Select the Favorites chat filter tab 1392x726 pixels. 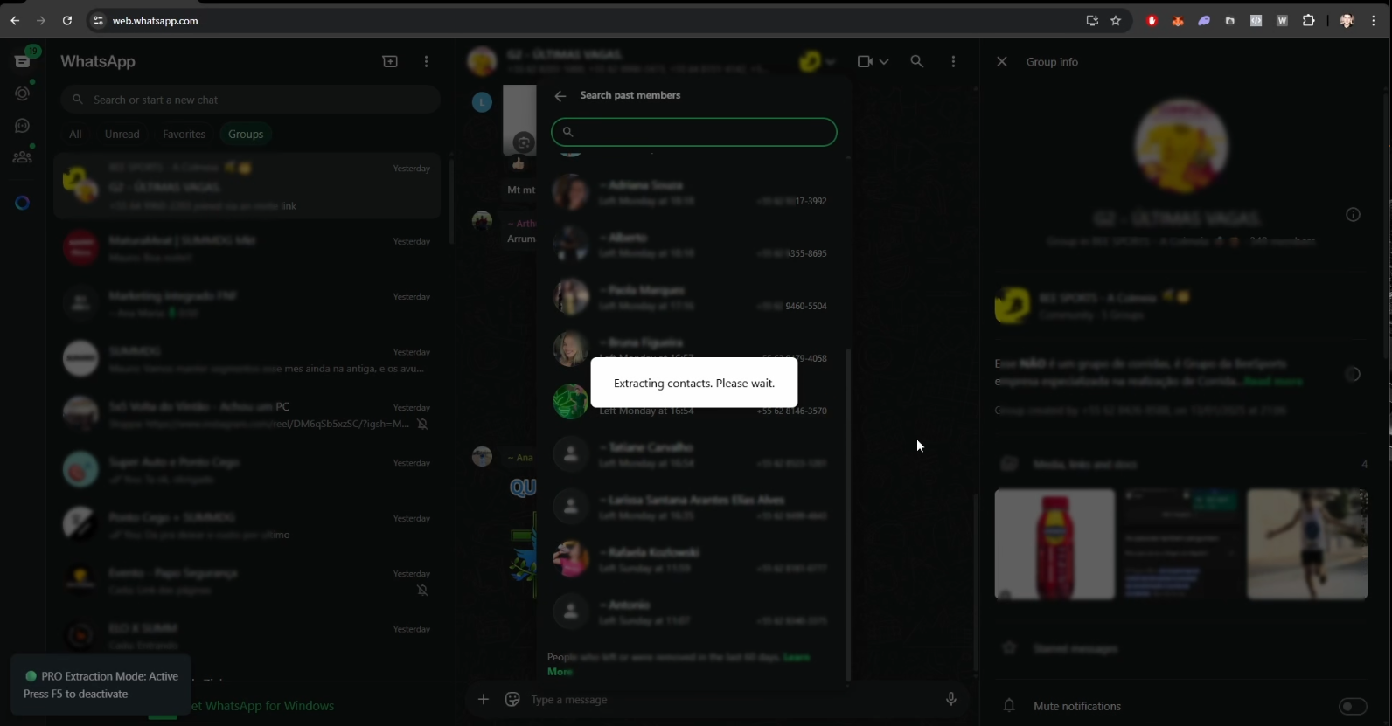tap(184, 134)
